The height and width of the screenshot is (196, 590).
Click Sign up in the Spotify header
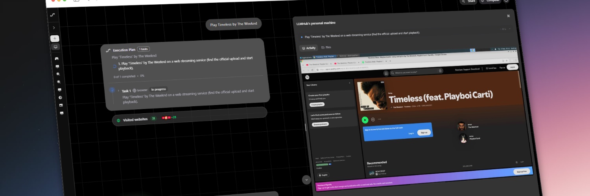click(x=502, y=67)
